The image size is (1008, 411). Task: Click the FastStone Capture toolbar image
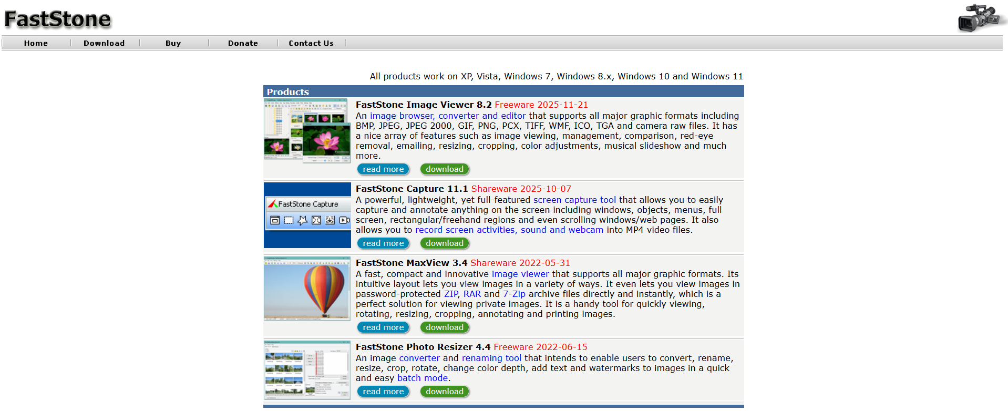click(x=307, y=215)
